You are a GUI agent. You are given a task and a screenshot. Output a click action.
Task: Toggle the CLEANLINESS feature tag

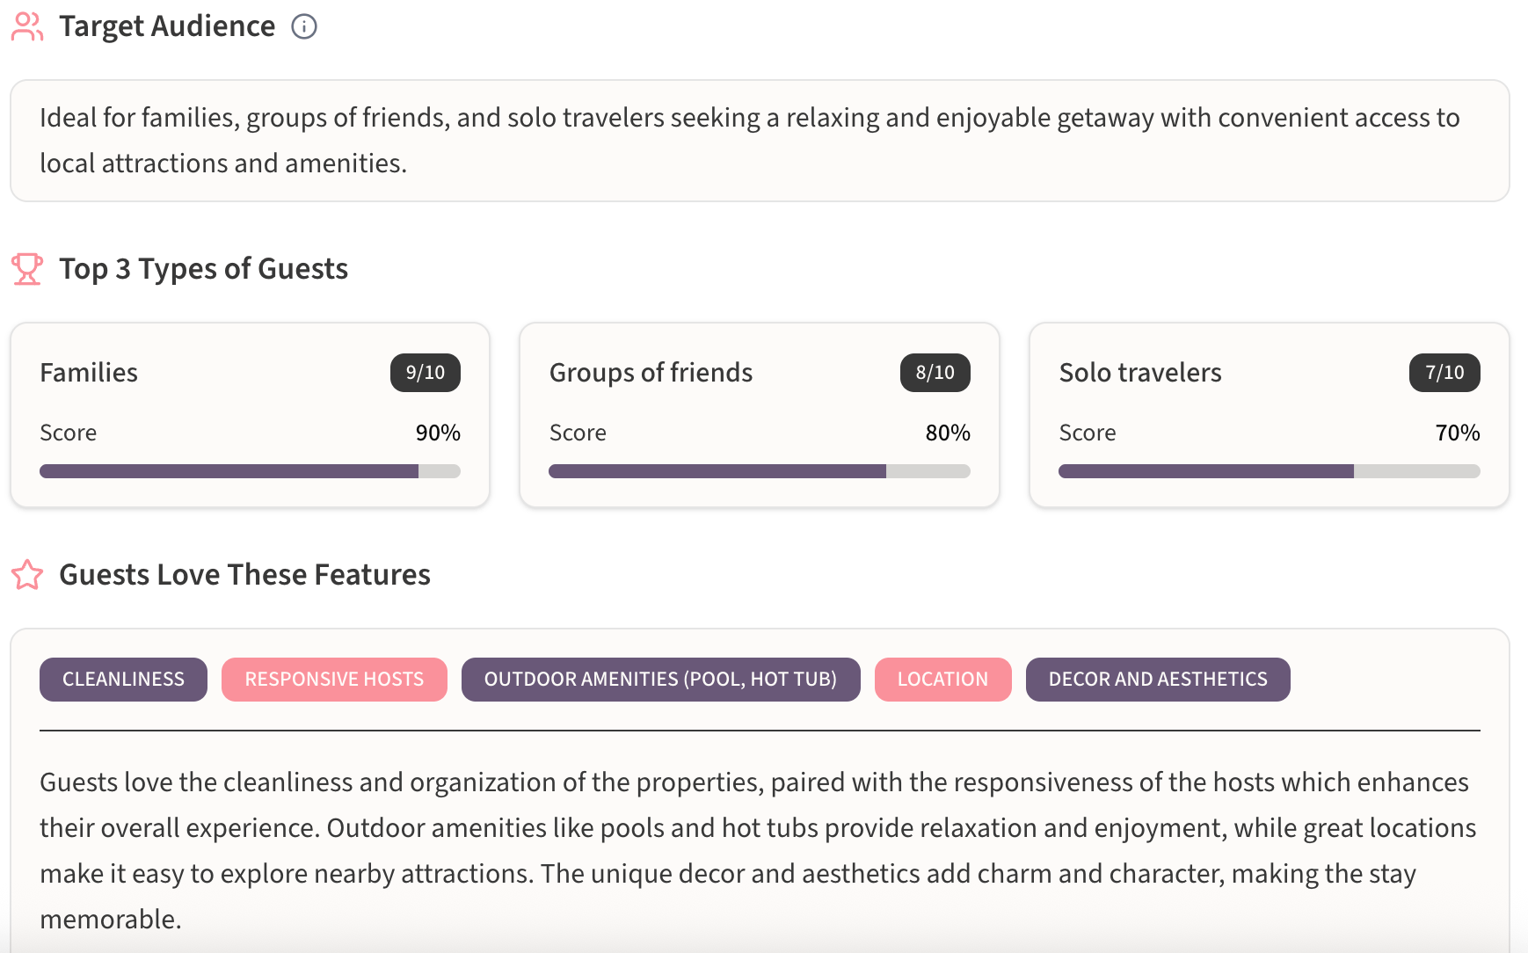click(x=123, y=680)
